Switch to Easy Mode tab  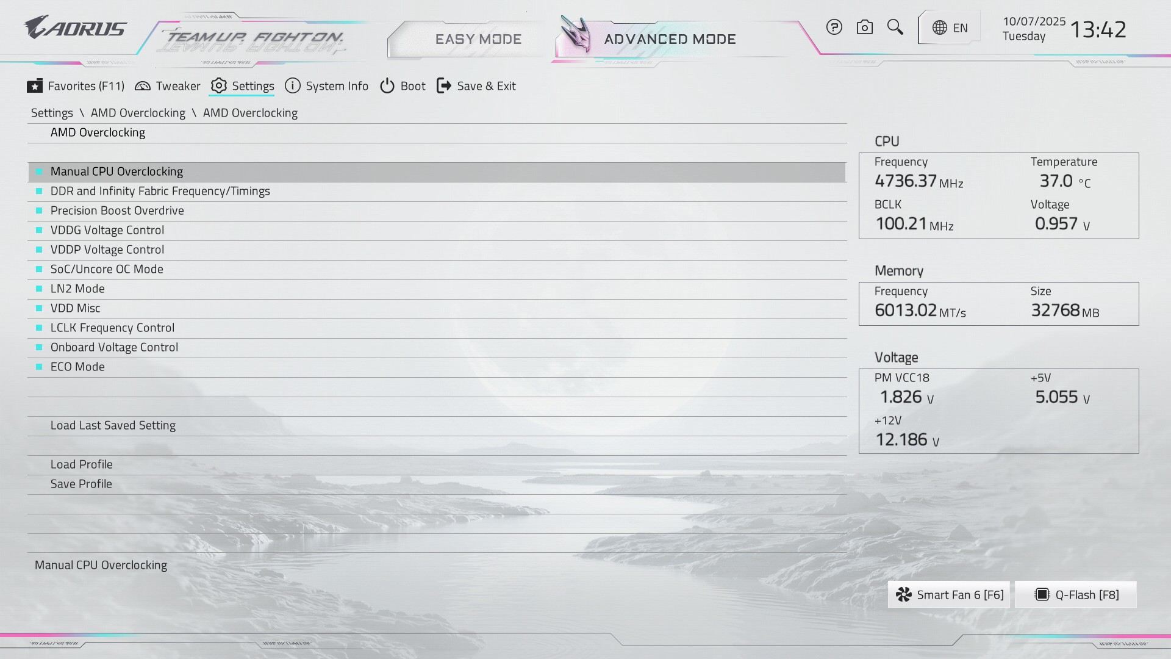click(478, 39)
